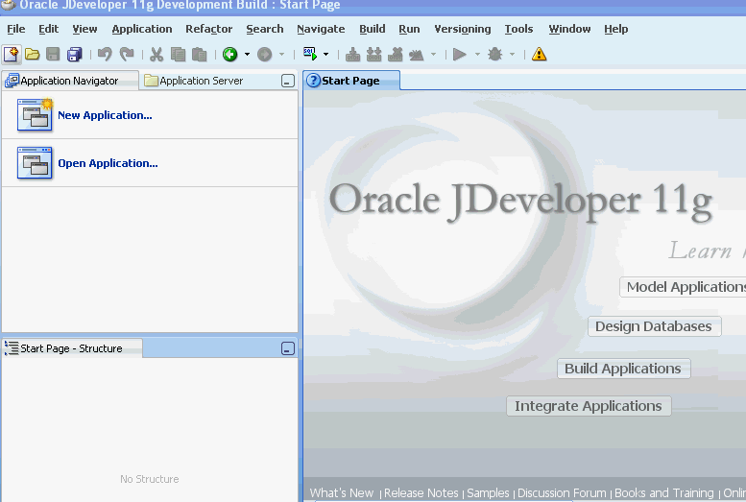Open the Forward history dropdown arrow
This screenshot has height=502, width=746.
[281, 55]
